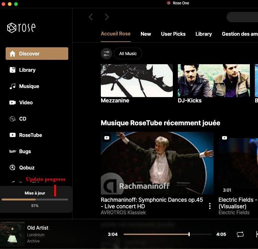Click the Londinium album name
Image resolution: width=258 pixels, height=249 pixels.
point(36,235)
